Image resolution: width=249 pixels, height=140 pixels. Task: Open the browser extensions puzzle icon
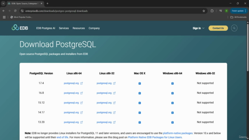(x=212, y=11)
